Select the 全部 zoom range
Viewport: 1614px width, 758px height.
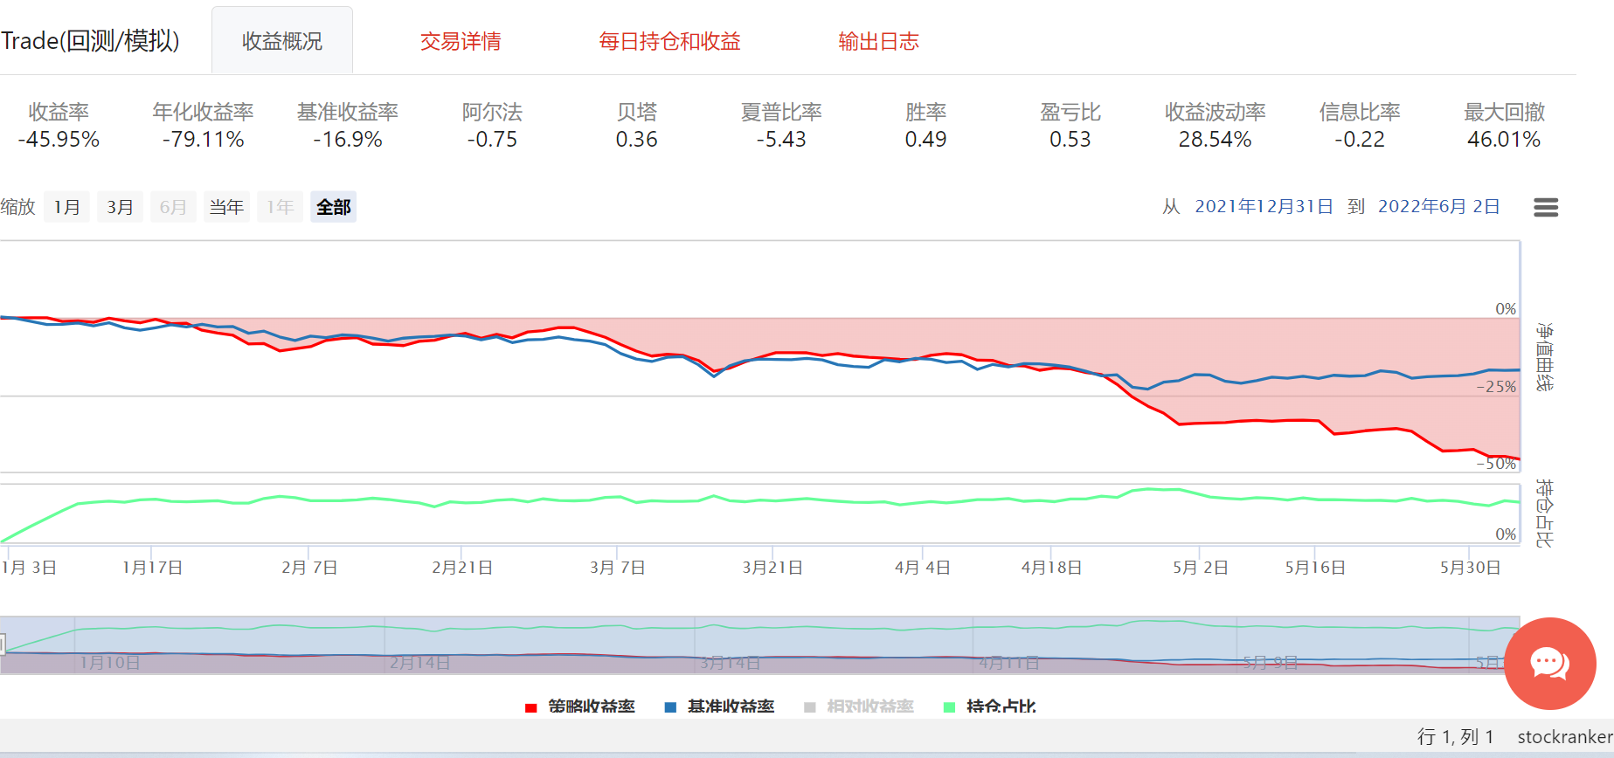click(333, 207)
